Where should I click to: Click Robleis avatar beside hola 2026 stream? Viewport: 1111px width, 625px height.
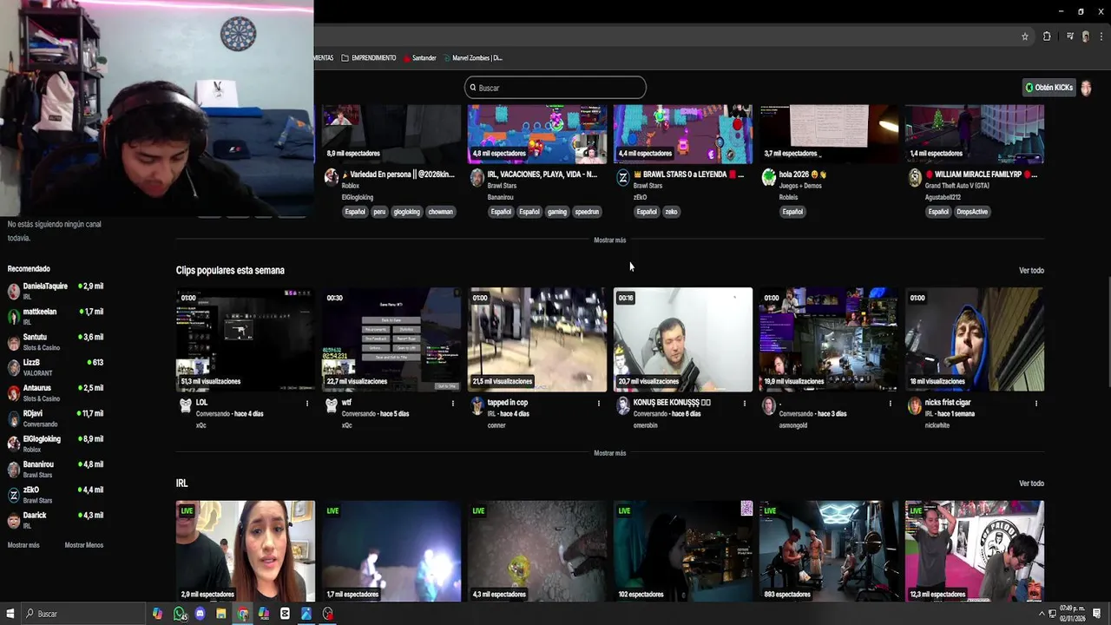click(768, 177)
